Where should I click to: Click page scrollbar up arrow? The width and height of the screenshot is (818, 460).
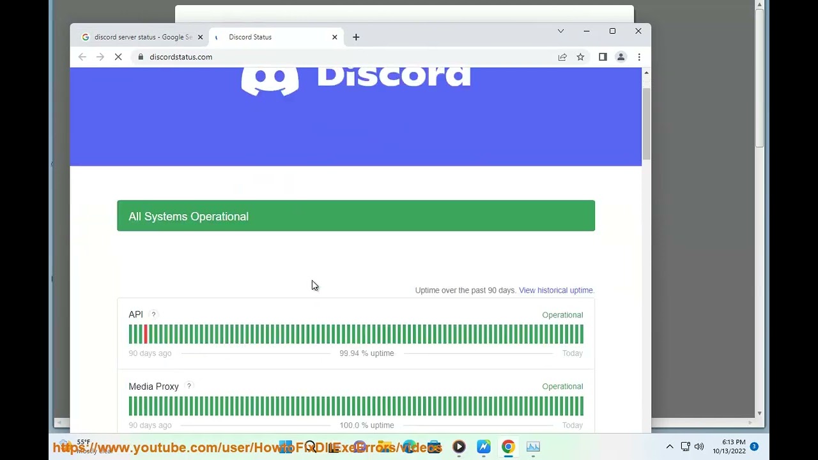coord(646,73)
